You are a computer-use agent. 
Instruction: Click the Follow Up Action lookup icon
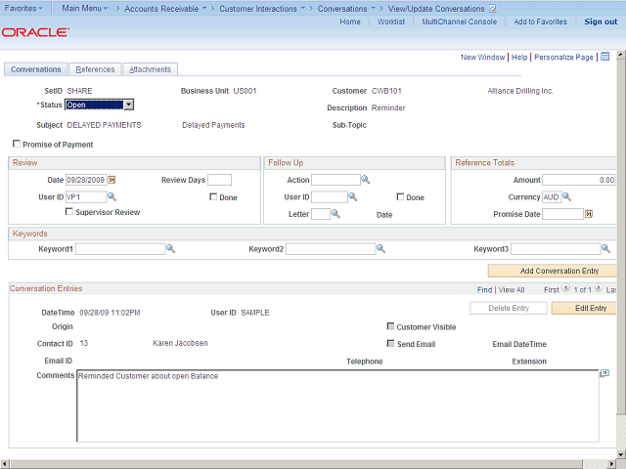click(366, 180)
